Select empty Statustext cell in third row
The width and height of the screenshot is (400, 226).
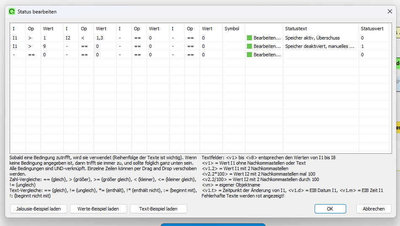321,55
